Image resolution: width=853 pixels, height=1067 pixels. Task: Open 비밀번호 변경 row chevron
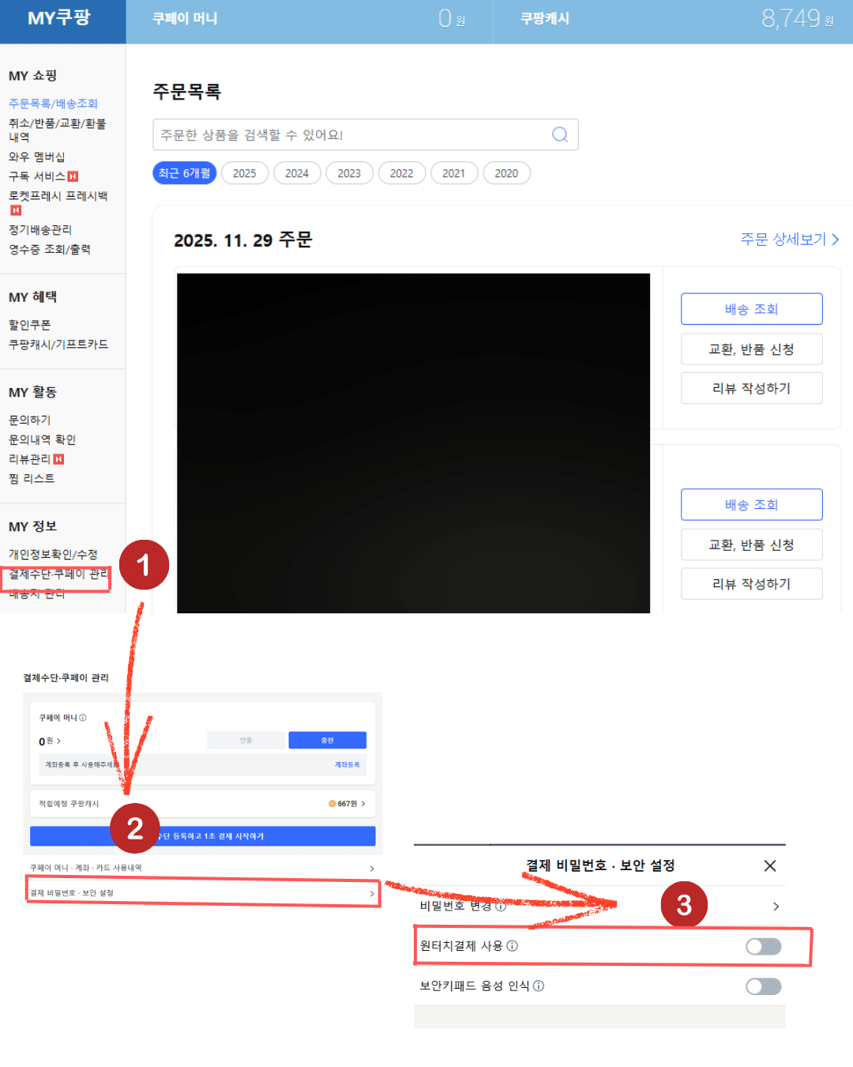pos(776,907)
